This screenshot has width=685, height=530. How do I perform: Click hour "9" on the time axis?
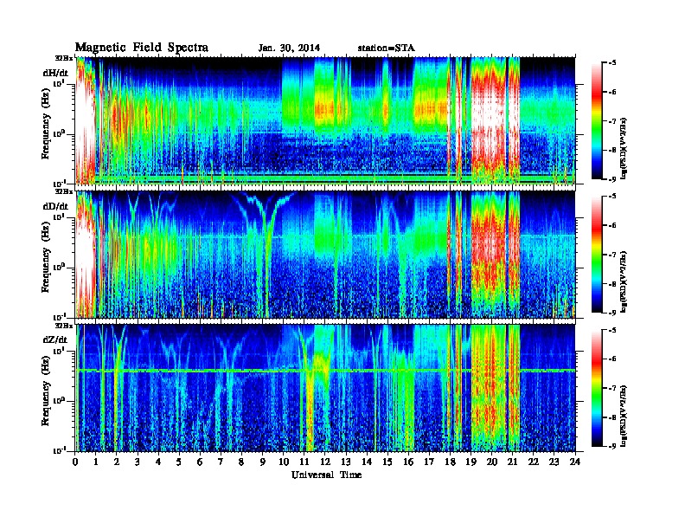[x=263, y=462]
